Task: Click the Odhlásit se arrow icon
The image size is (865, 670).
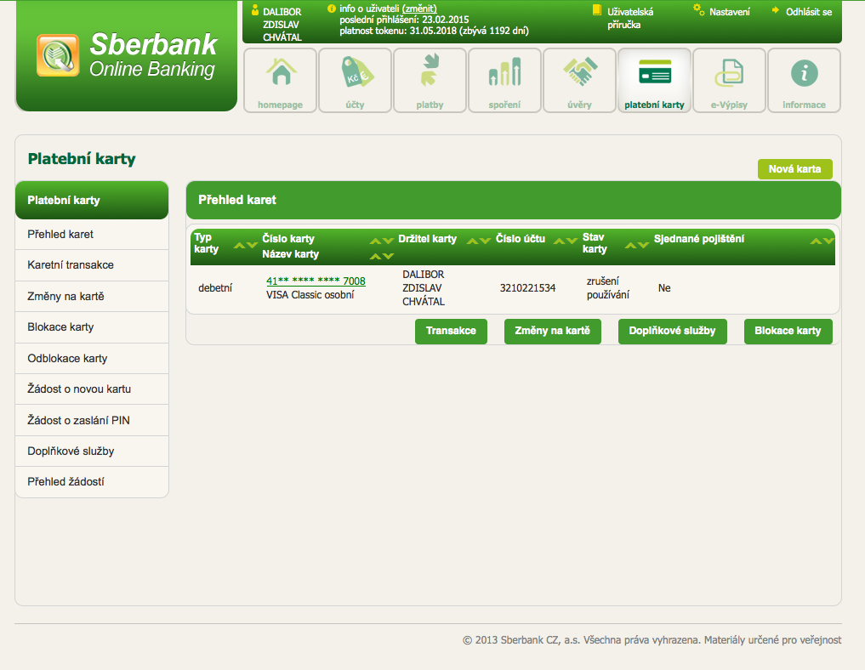Action: tap(775, 10)
